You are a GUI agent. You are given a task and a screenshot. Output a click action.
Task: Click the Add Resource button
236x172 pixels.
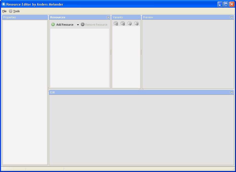[x=62, y=25]
